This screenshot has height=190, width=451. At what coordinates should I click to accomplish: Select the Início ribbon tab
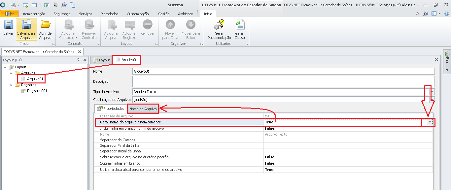coord(208,14)
